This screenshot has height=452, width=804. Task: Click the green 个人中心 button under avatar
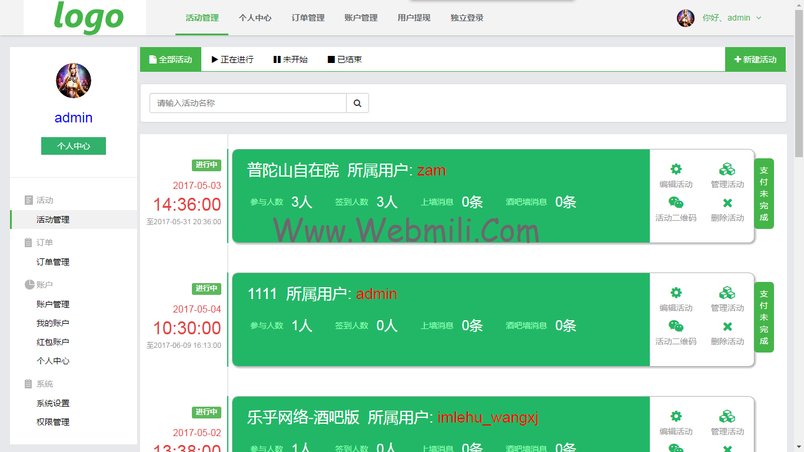[x=74, y=146]
